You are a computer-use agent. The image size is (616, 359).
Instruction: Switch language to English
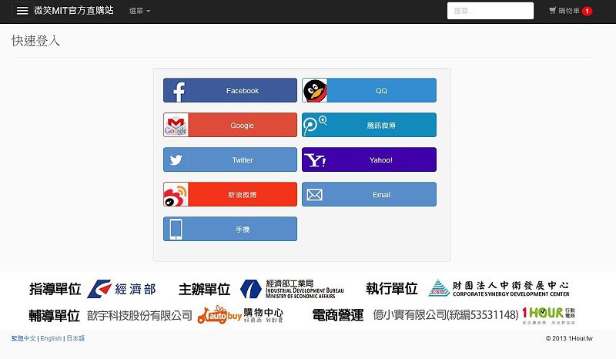tap(51, 338)
